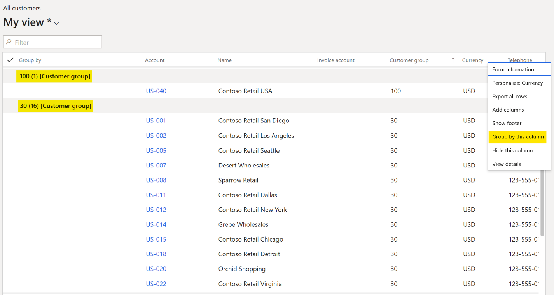The image size is (554, 295).
Task: Click customer group value 100 for US-040
Action: [396, 91]
